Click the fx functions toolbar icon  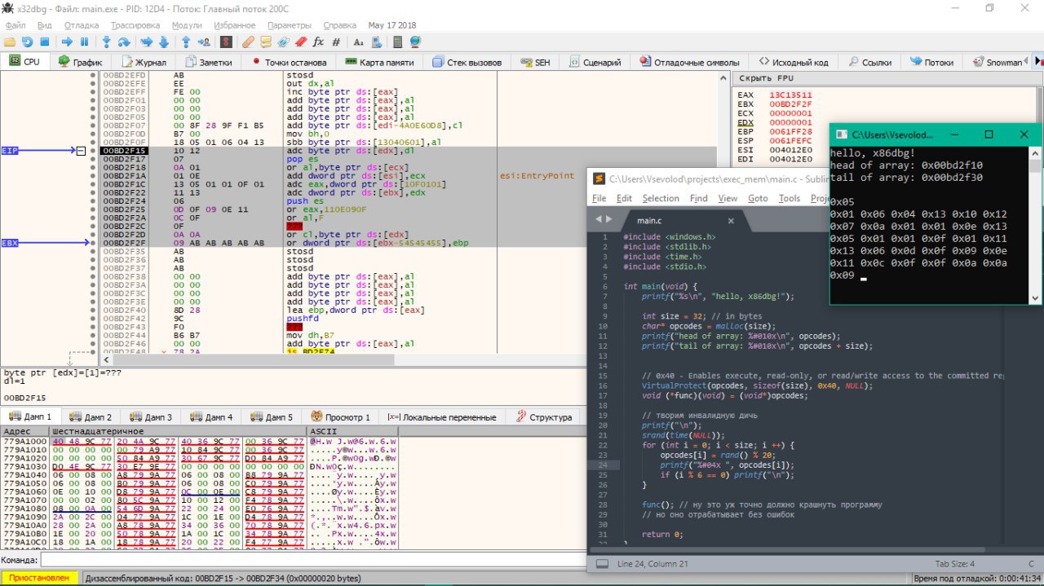tap(318, 42)
